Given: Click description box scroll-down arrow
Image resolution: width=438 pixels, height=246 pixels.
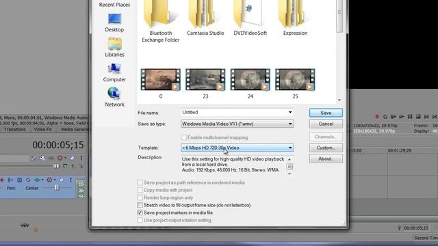Looking at the screenshot, I should pyautogui.click(x=289, y=174).
